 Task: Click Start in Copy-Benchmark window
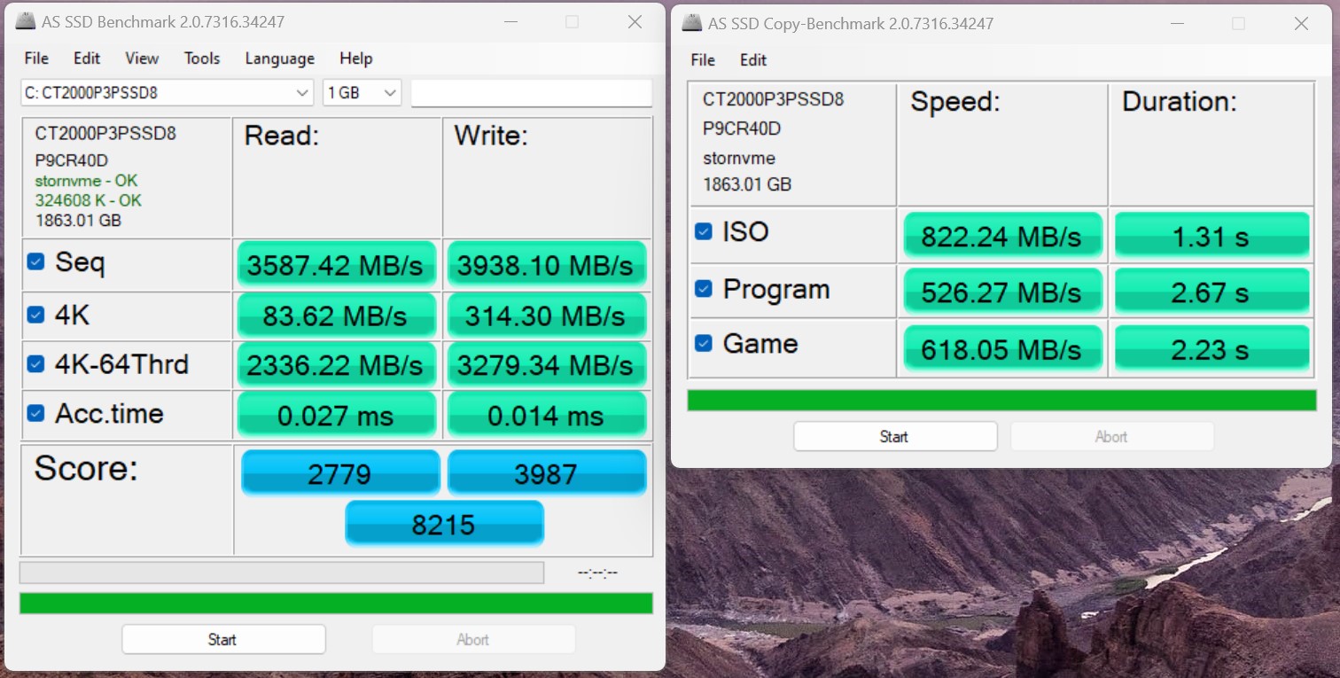click(895, 436)
